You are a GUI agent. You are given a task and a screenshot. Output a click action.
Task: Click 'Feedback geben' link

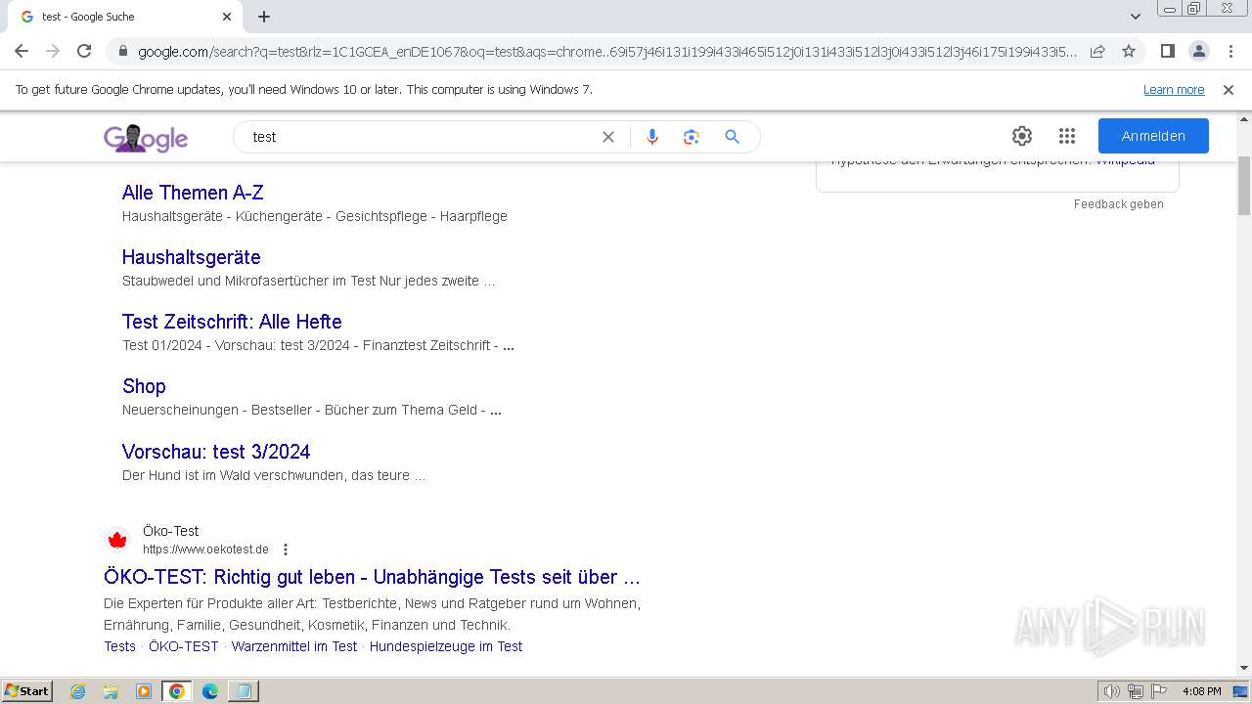pos(1119,204)
